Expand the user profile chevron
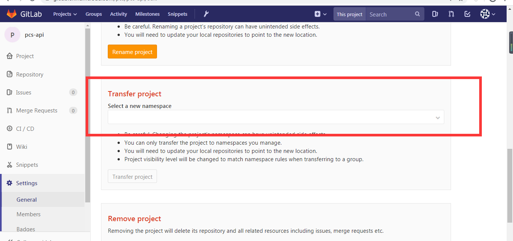Screen dimensions: 513x241 click(x=493, y=14)
